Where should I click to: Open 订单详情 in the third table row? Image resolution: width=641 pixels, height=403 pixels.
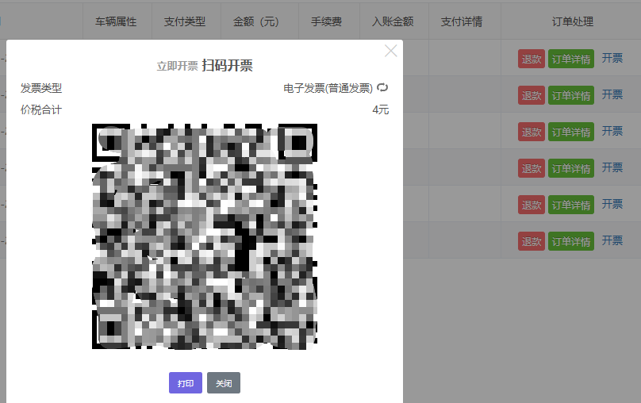(571, 132)
